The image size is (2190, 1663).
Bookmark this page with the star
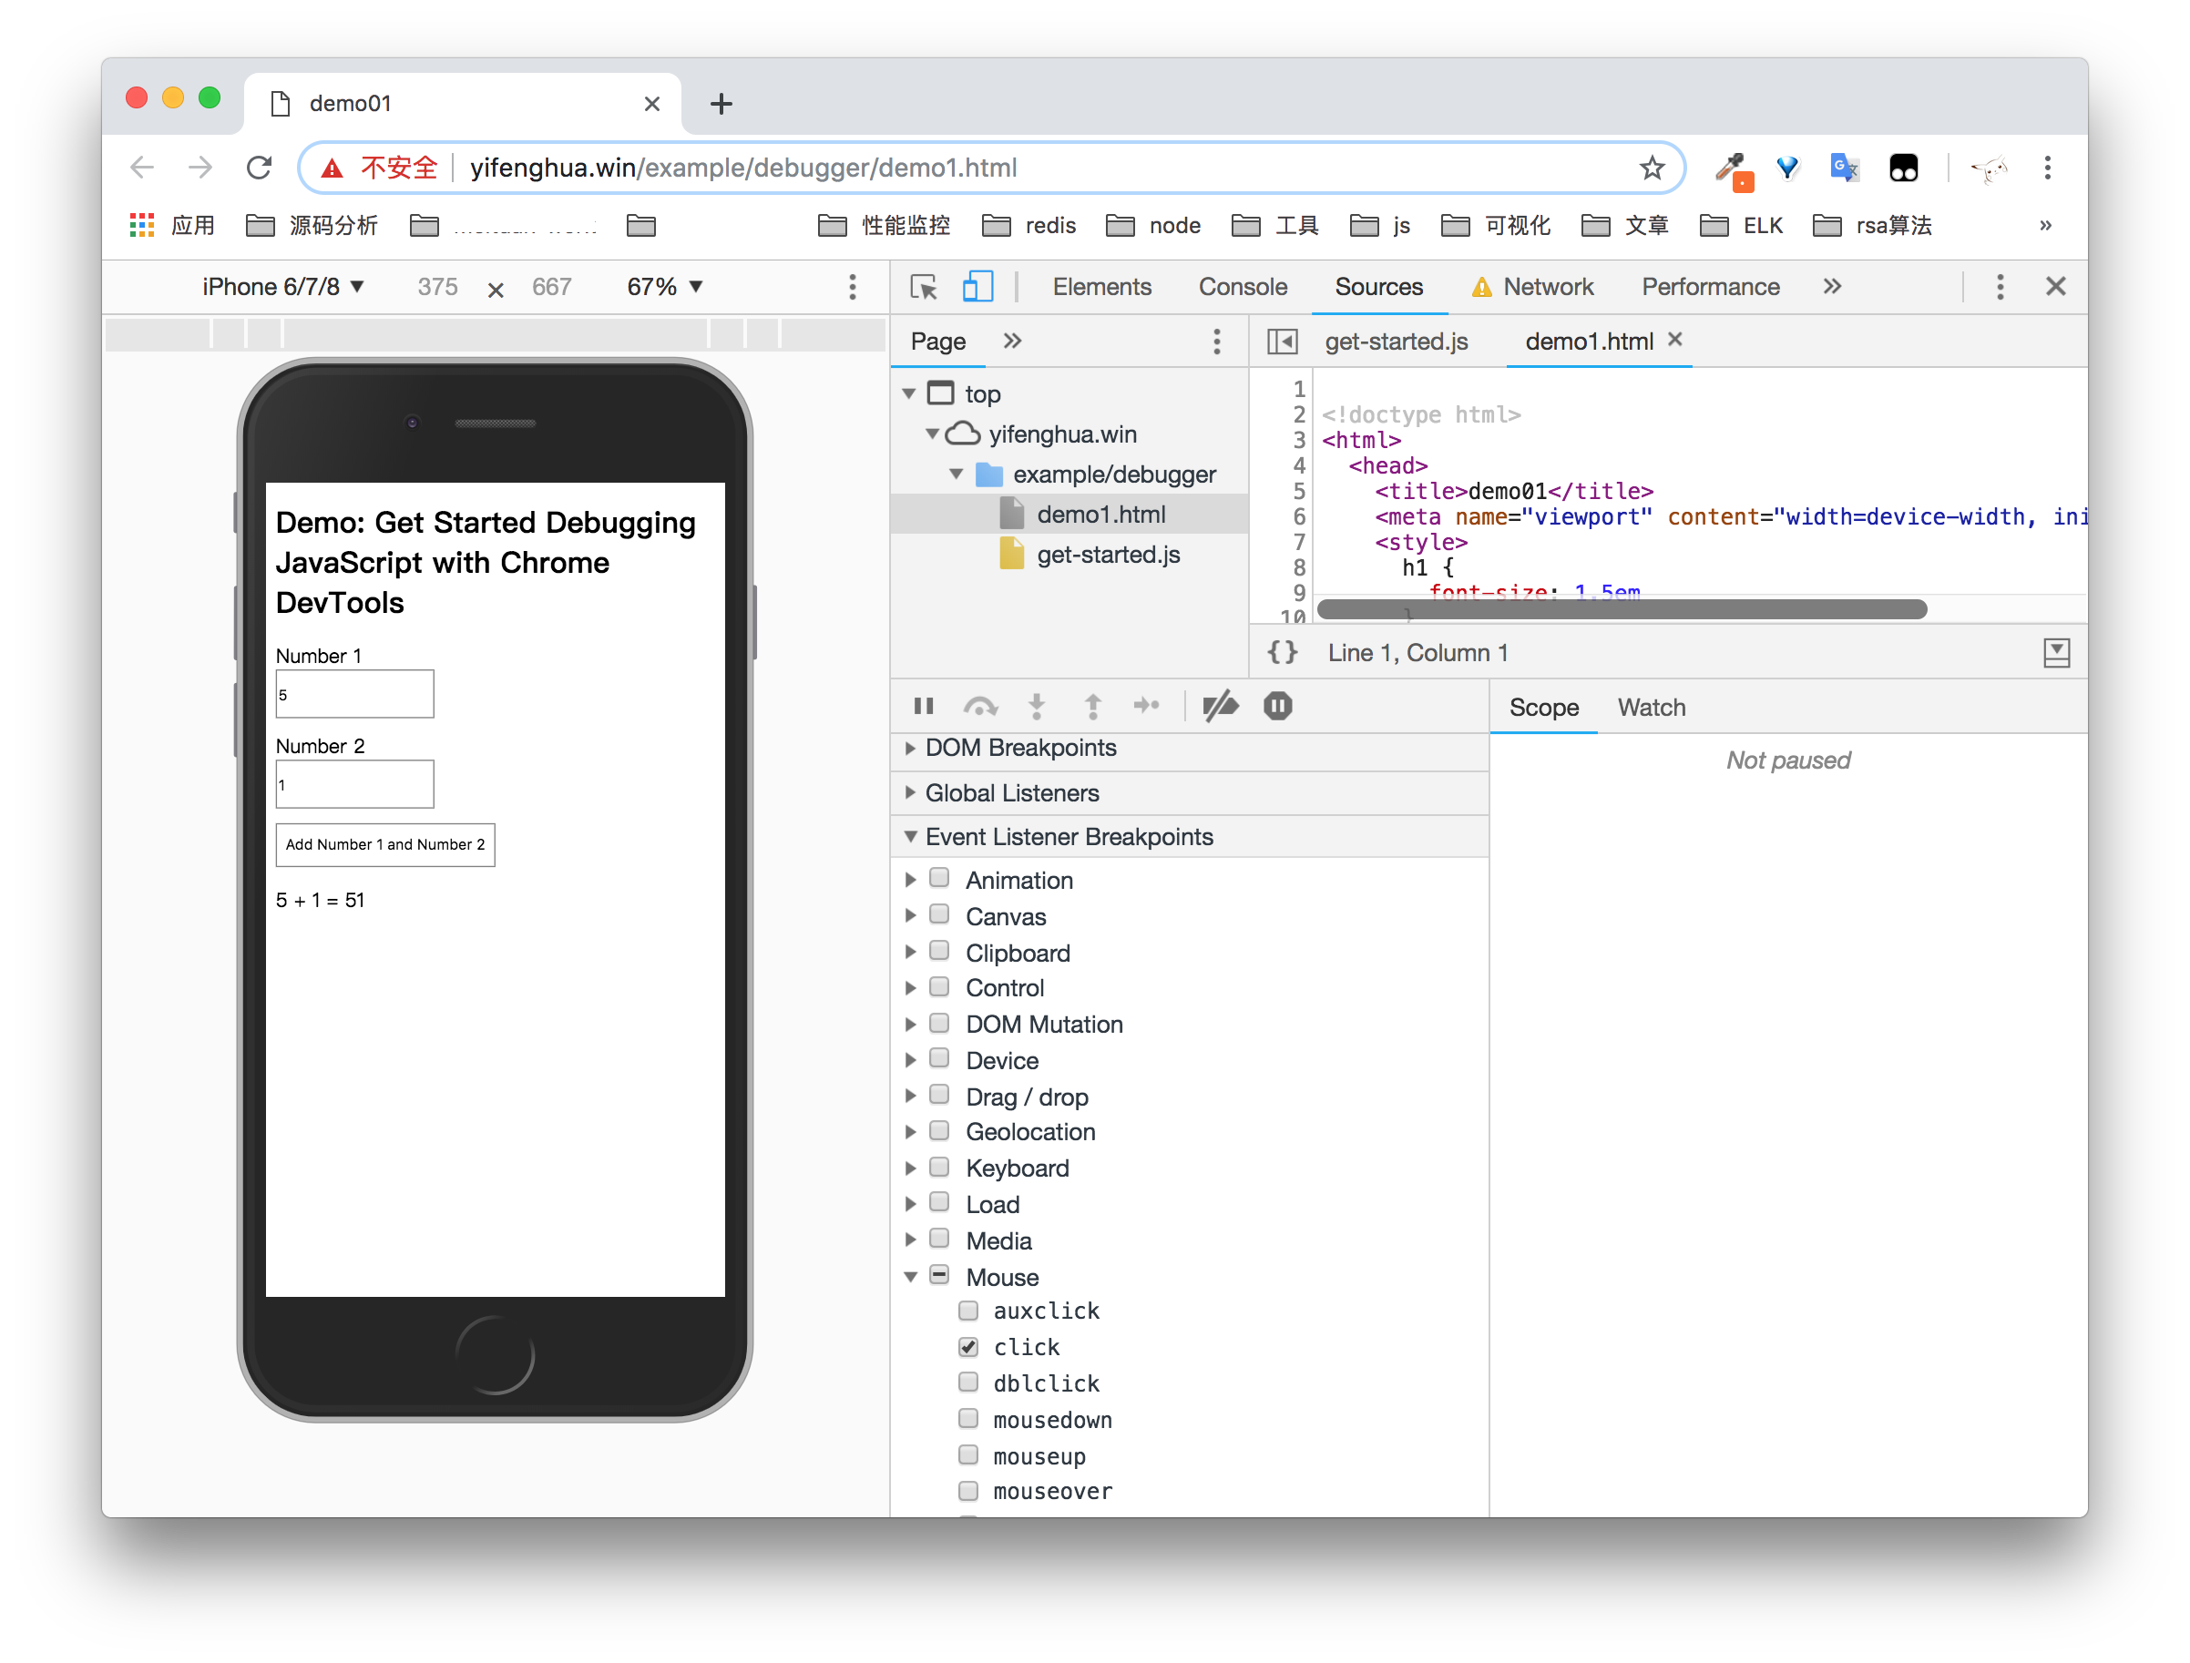(1652, 168)
